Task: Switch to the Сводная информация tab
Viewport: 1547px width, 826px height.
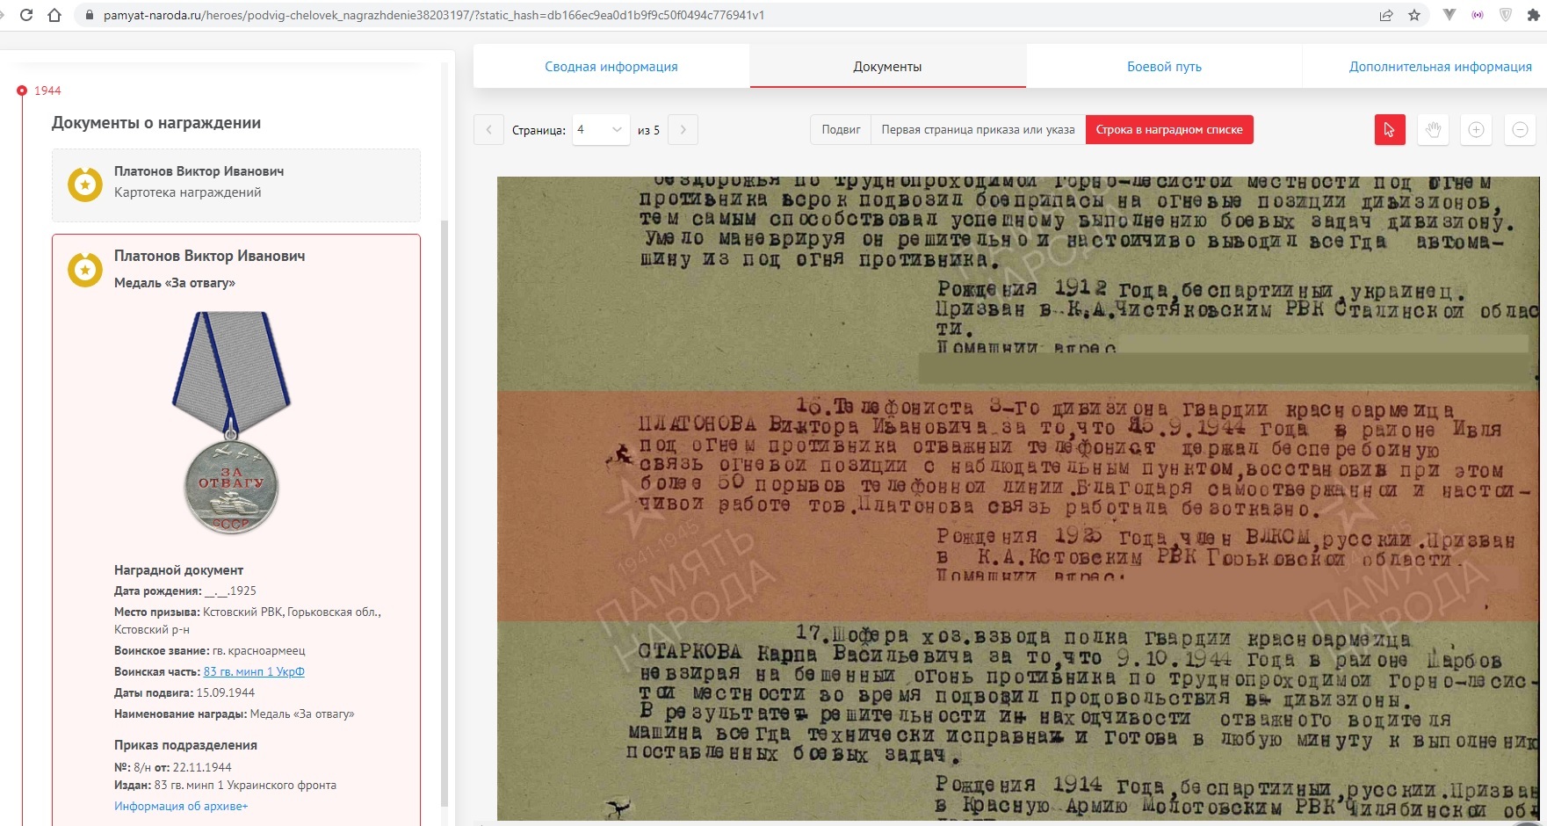Action: 611,67
